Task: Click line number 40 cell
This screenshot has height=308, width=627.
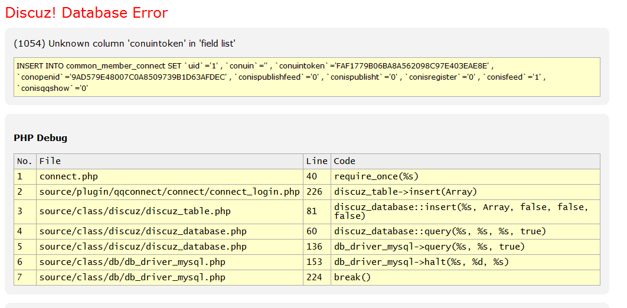Action: (x=317, y=176)
